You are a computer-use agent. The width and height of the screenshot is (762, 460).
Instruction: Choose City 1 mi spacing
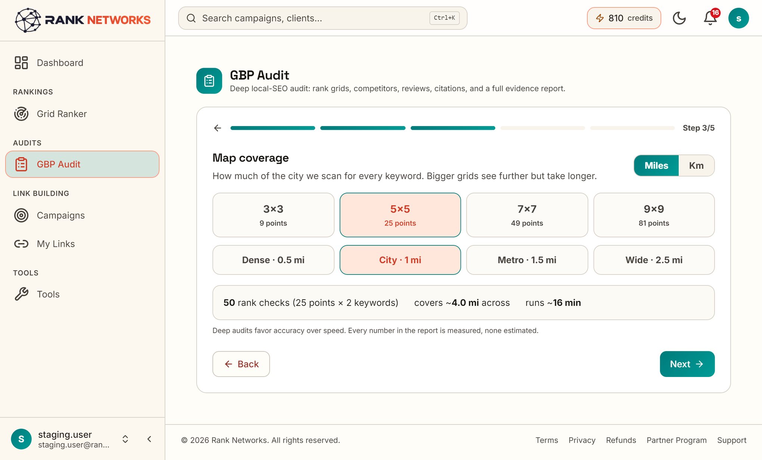400,260
